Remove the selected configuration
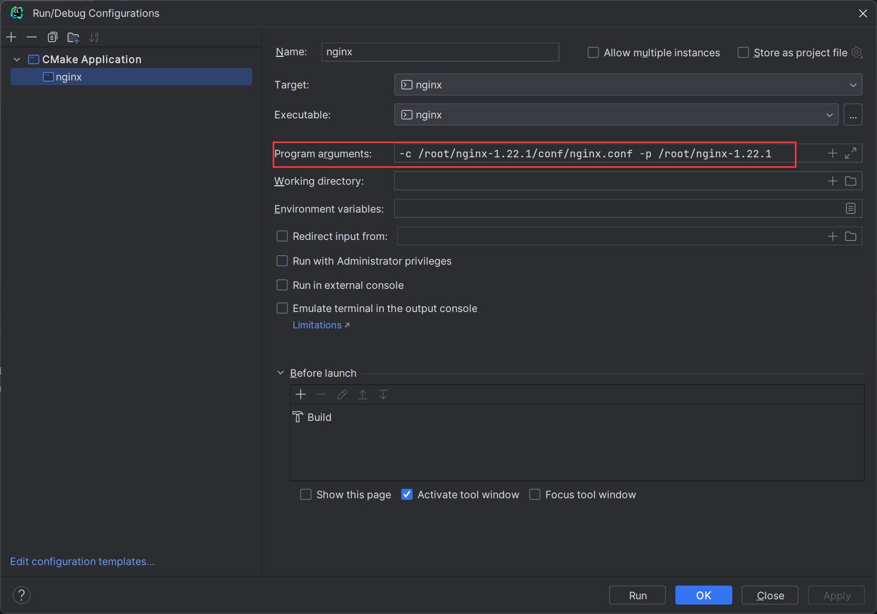This screenshot has height=614, width=877. tap(32, 37)
